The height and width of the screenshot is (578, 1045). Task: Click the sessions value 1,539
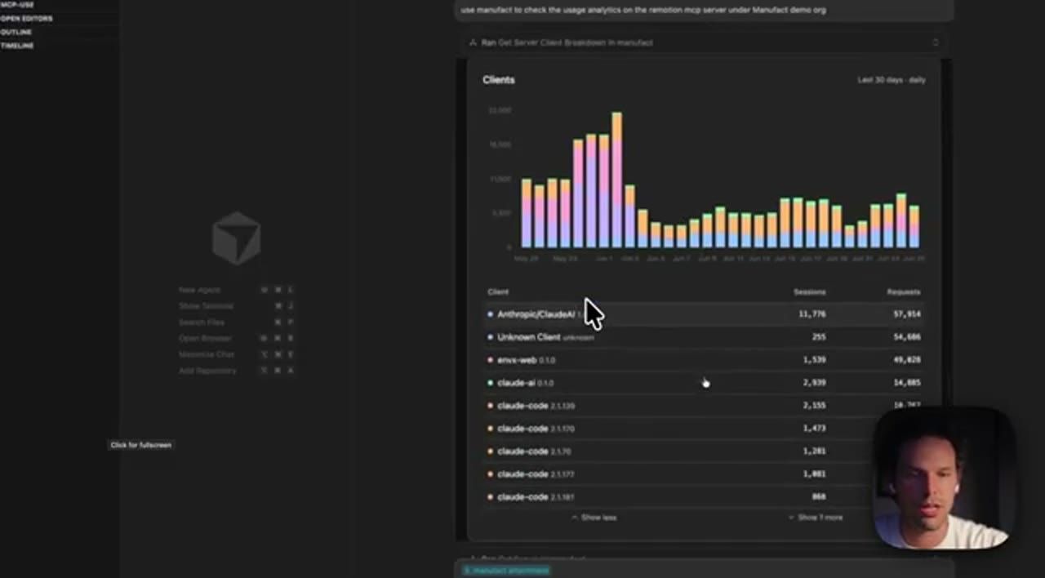[814, 360]
